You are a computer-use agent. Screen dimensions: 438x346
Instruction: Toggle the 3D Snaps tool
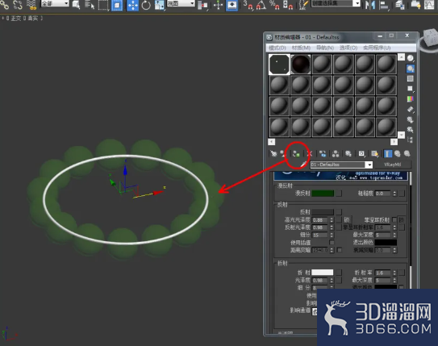[248, 5]
